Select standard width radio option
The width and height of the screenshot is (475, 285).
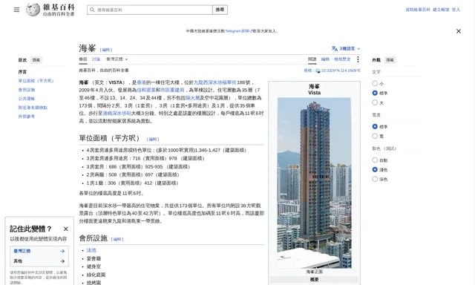click(x=375, y=126)
